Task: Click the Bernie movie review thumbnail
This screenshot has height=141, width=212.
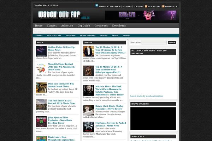Action: point(89,110)
